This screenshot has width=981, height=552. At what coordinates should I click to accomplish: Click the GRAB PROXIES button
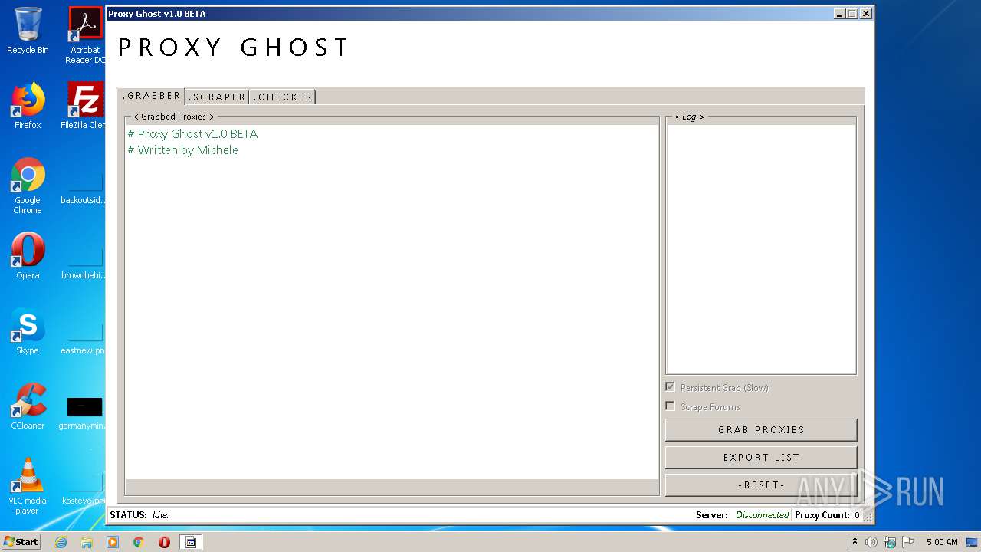761,429
